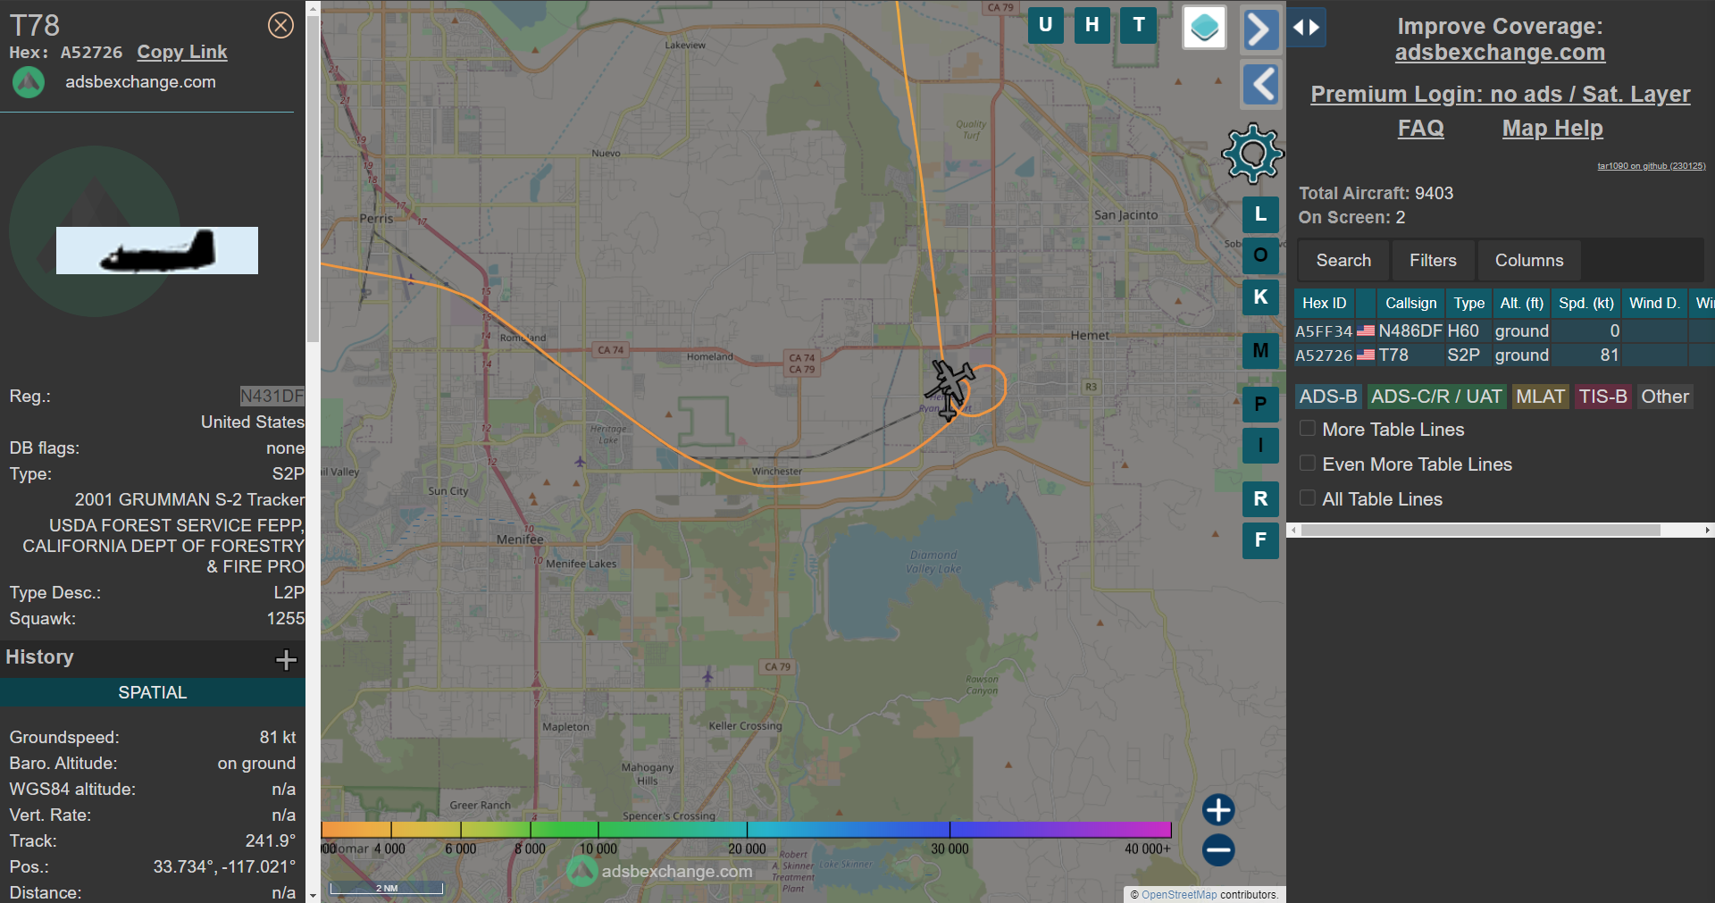
Task: Toggle the sidebar expand arrows button
Action: [1306, 28]
